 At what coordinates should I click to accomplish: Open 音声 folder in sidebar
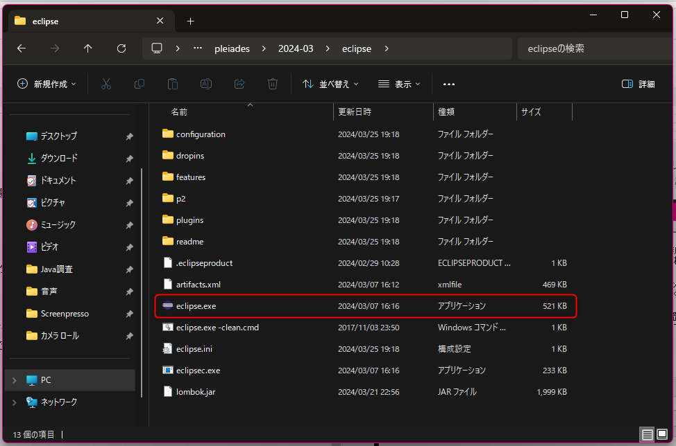click(49, 292)
